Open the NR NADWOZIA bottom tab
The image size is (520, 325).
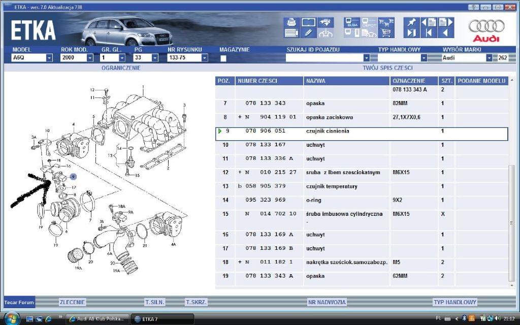(327, 302)
